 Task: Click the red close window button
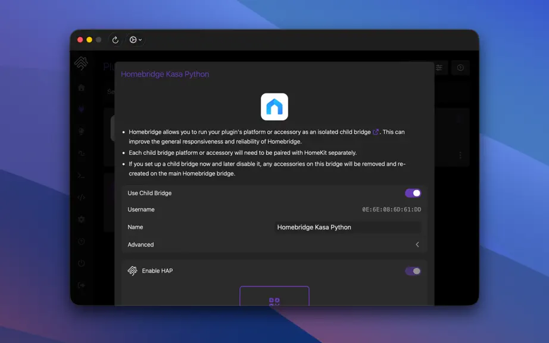80,40
